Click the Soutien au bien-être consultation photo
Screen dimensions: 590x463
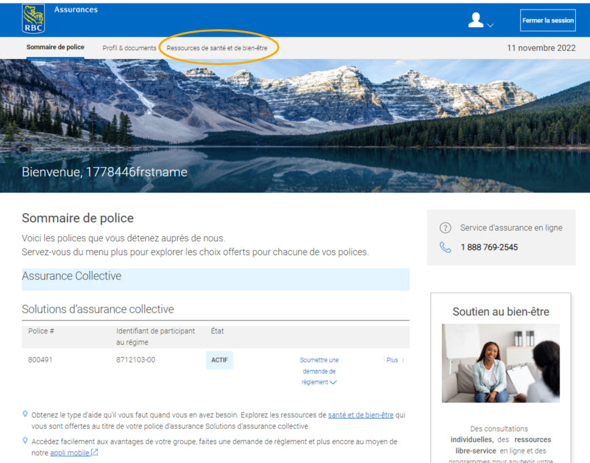pos(500,363)
